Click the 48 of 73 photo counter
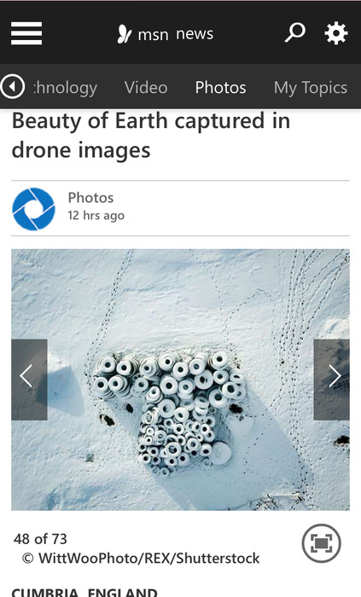Image resolution: width=361 pixels, height=597 pixels. click(40, 539)
